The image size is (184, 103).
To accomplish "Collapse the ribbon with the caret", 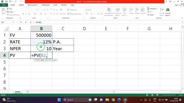I will 182,18.
